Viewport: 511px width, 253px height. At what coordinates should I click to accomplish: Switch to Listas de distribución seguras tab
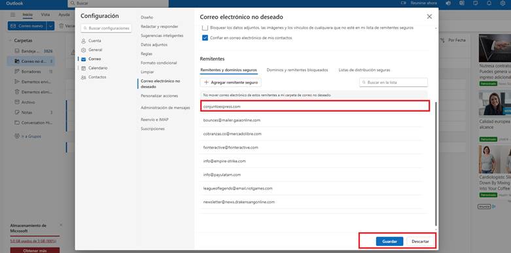coord(364,70)
